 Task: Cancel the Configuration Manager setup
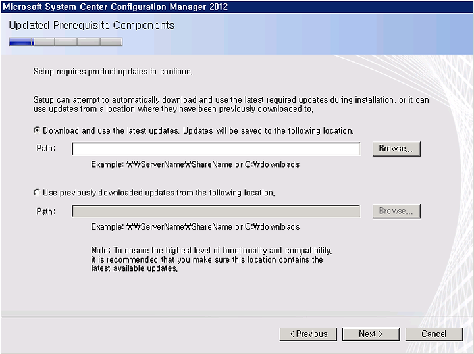pyautogui.click(x=434, y=334)
